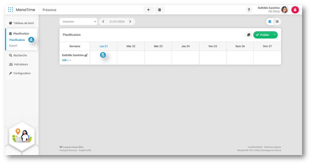The height and width of the screenshot is (165, 312).
Task: Click the hexagon illustration in sidebar
Action: point(22,137)
